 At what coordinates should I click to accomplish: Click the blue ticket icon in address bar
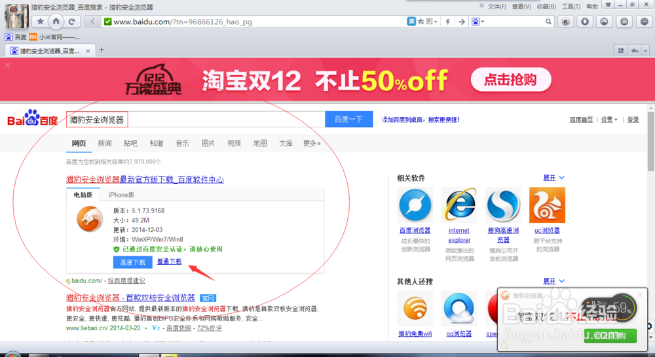tap(411, 22)
